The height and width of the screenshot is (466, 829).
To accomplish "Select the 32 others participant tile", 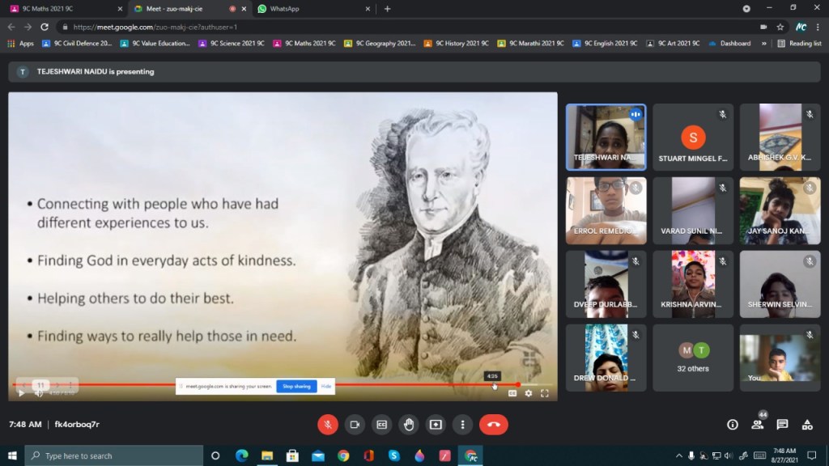I will pos(693,358).
